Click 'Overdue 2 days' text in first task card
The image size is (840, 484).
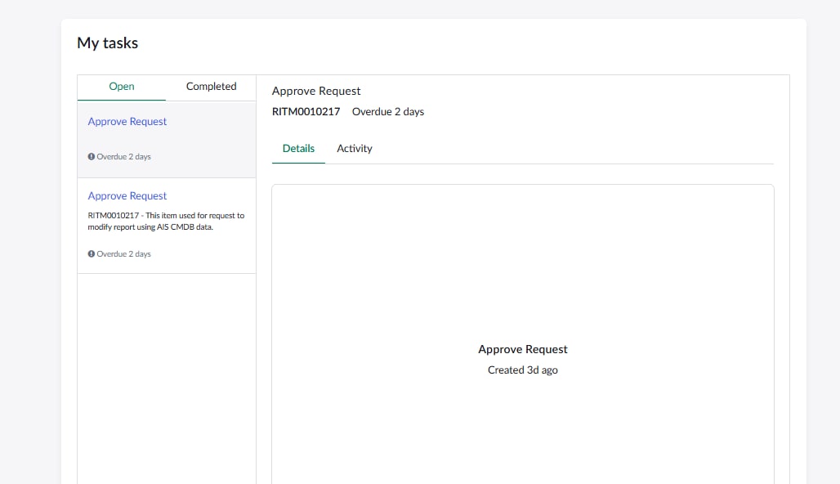click(123, 157)
